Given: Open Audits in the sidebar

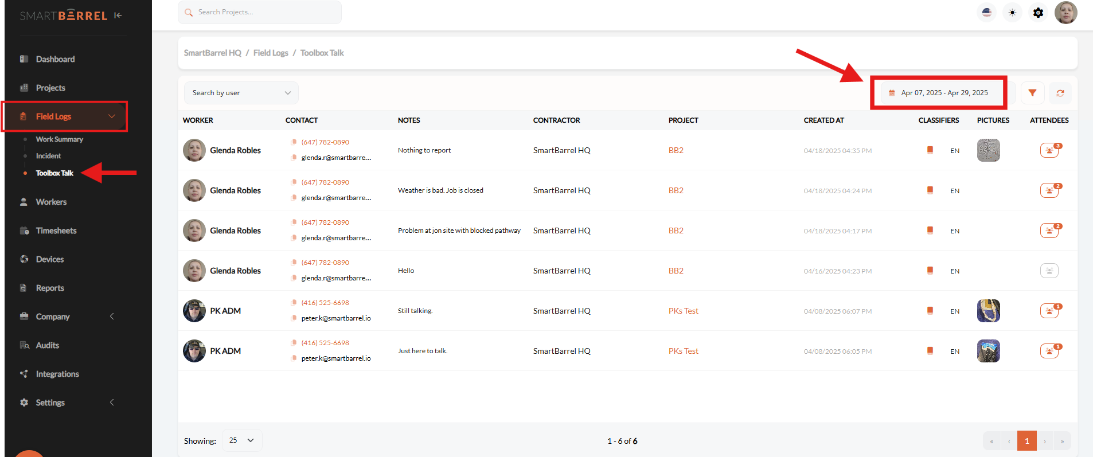Looking at the screenshot, I should tap(48, 345).
